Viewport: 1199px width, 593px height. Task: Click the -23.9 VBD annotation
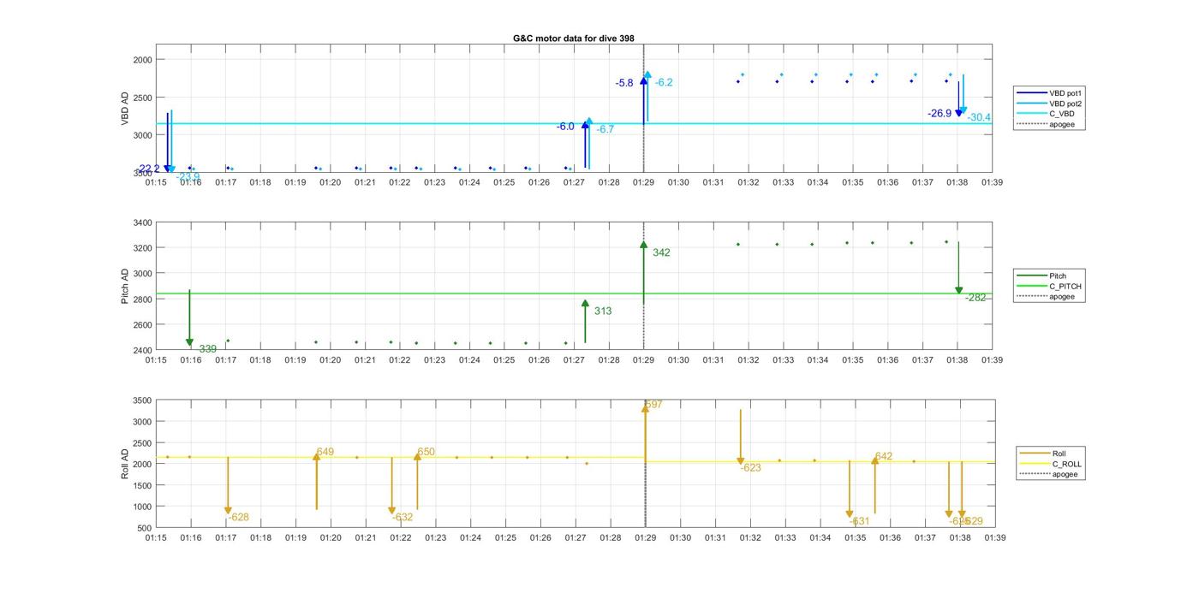[x=188, y=176]
